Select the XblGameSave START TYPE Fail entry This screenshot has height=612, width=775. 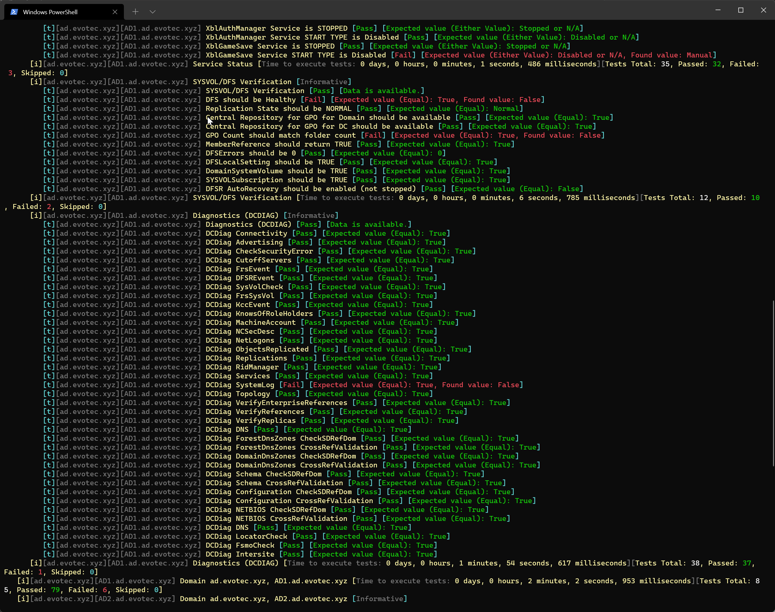(323, 55)
